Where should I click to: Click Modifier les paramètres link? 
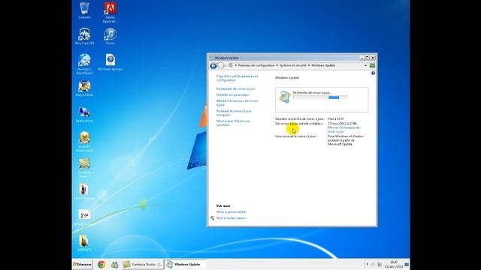[232, 95]
